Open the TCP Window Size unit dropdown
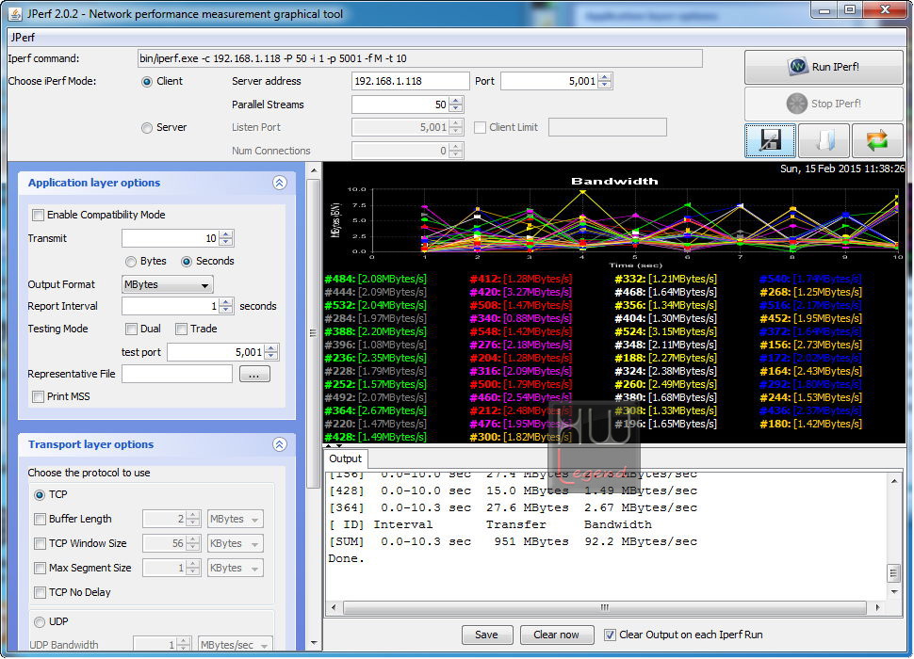The width and height of the screenshot is (914, 659). [x=236, y=543]
